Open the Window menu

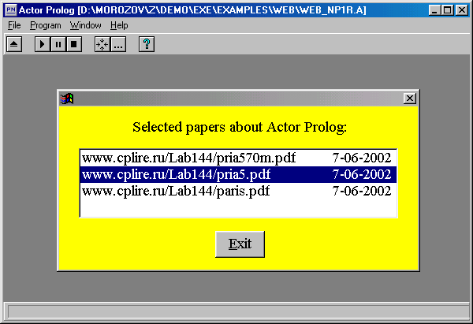(x=86, y=25)
